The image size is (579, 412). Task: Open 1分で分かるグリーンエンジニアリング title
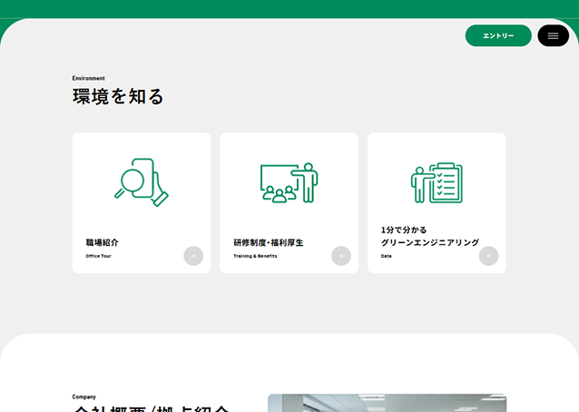pyautogui.click(x=429, y=237)
